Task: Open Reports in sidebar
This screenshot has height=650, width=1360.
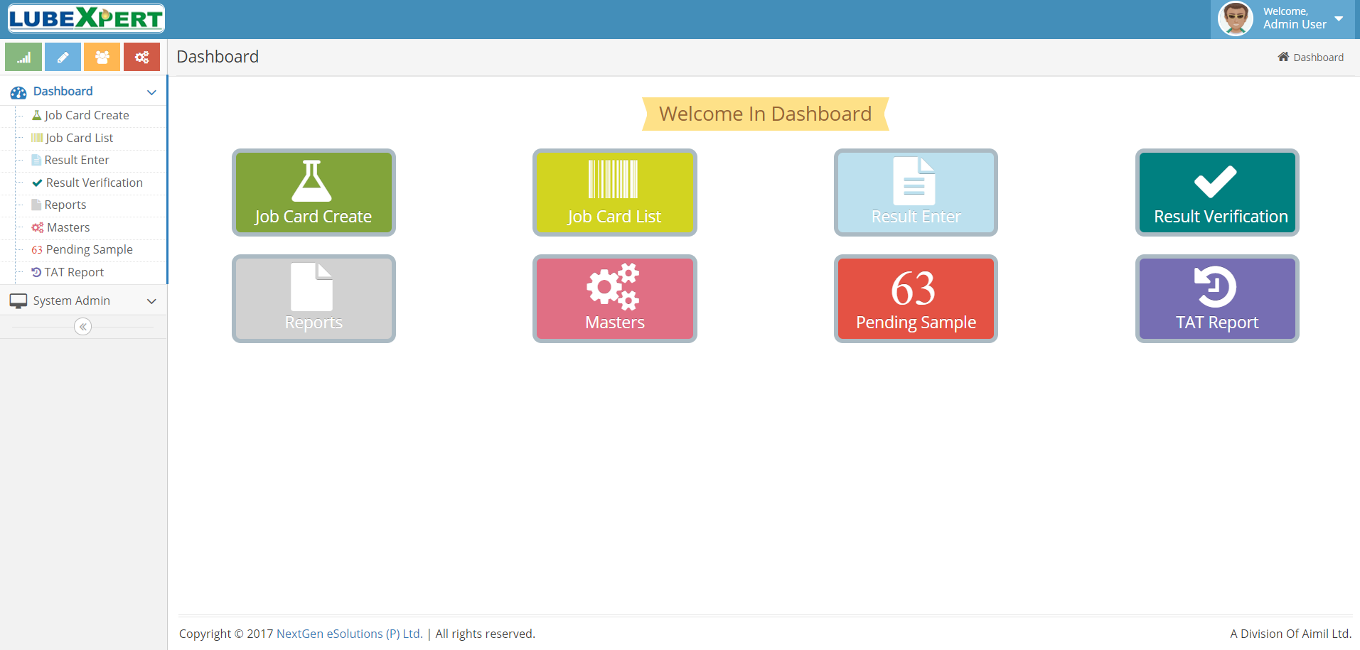Action: [x=65, y=205]
